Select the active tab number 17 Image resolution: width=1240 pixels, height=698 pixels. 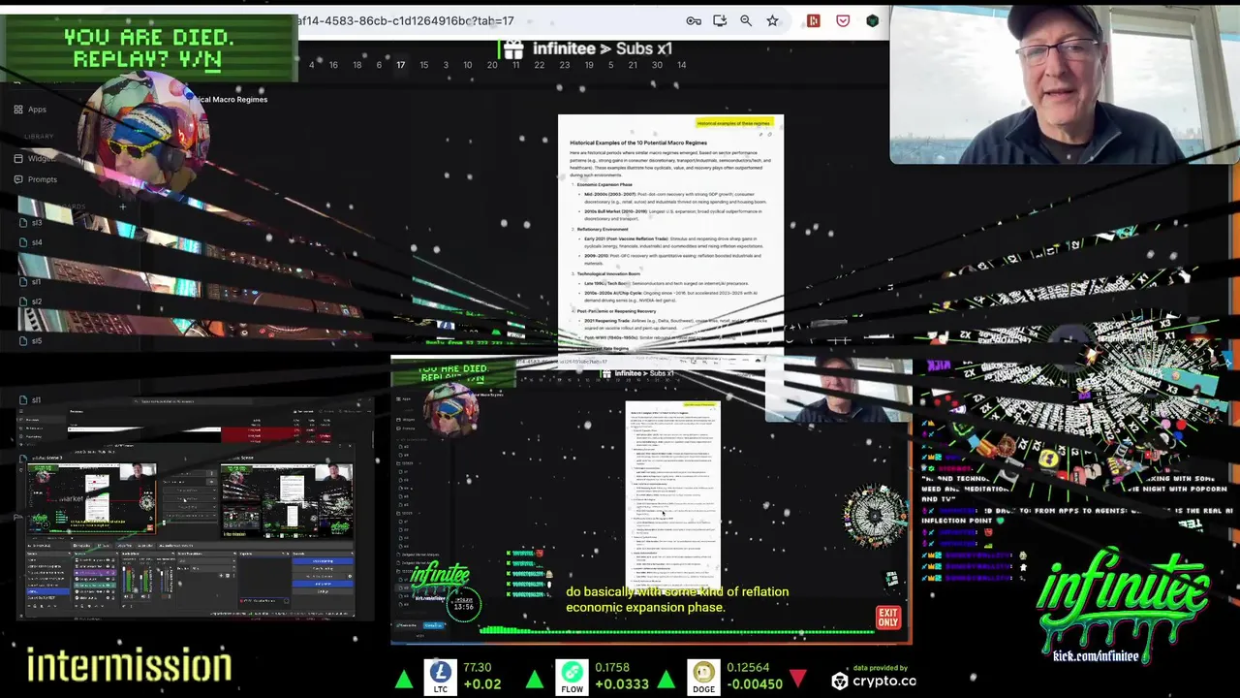(400, 65)
